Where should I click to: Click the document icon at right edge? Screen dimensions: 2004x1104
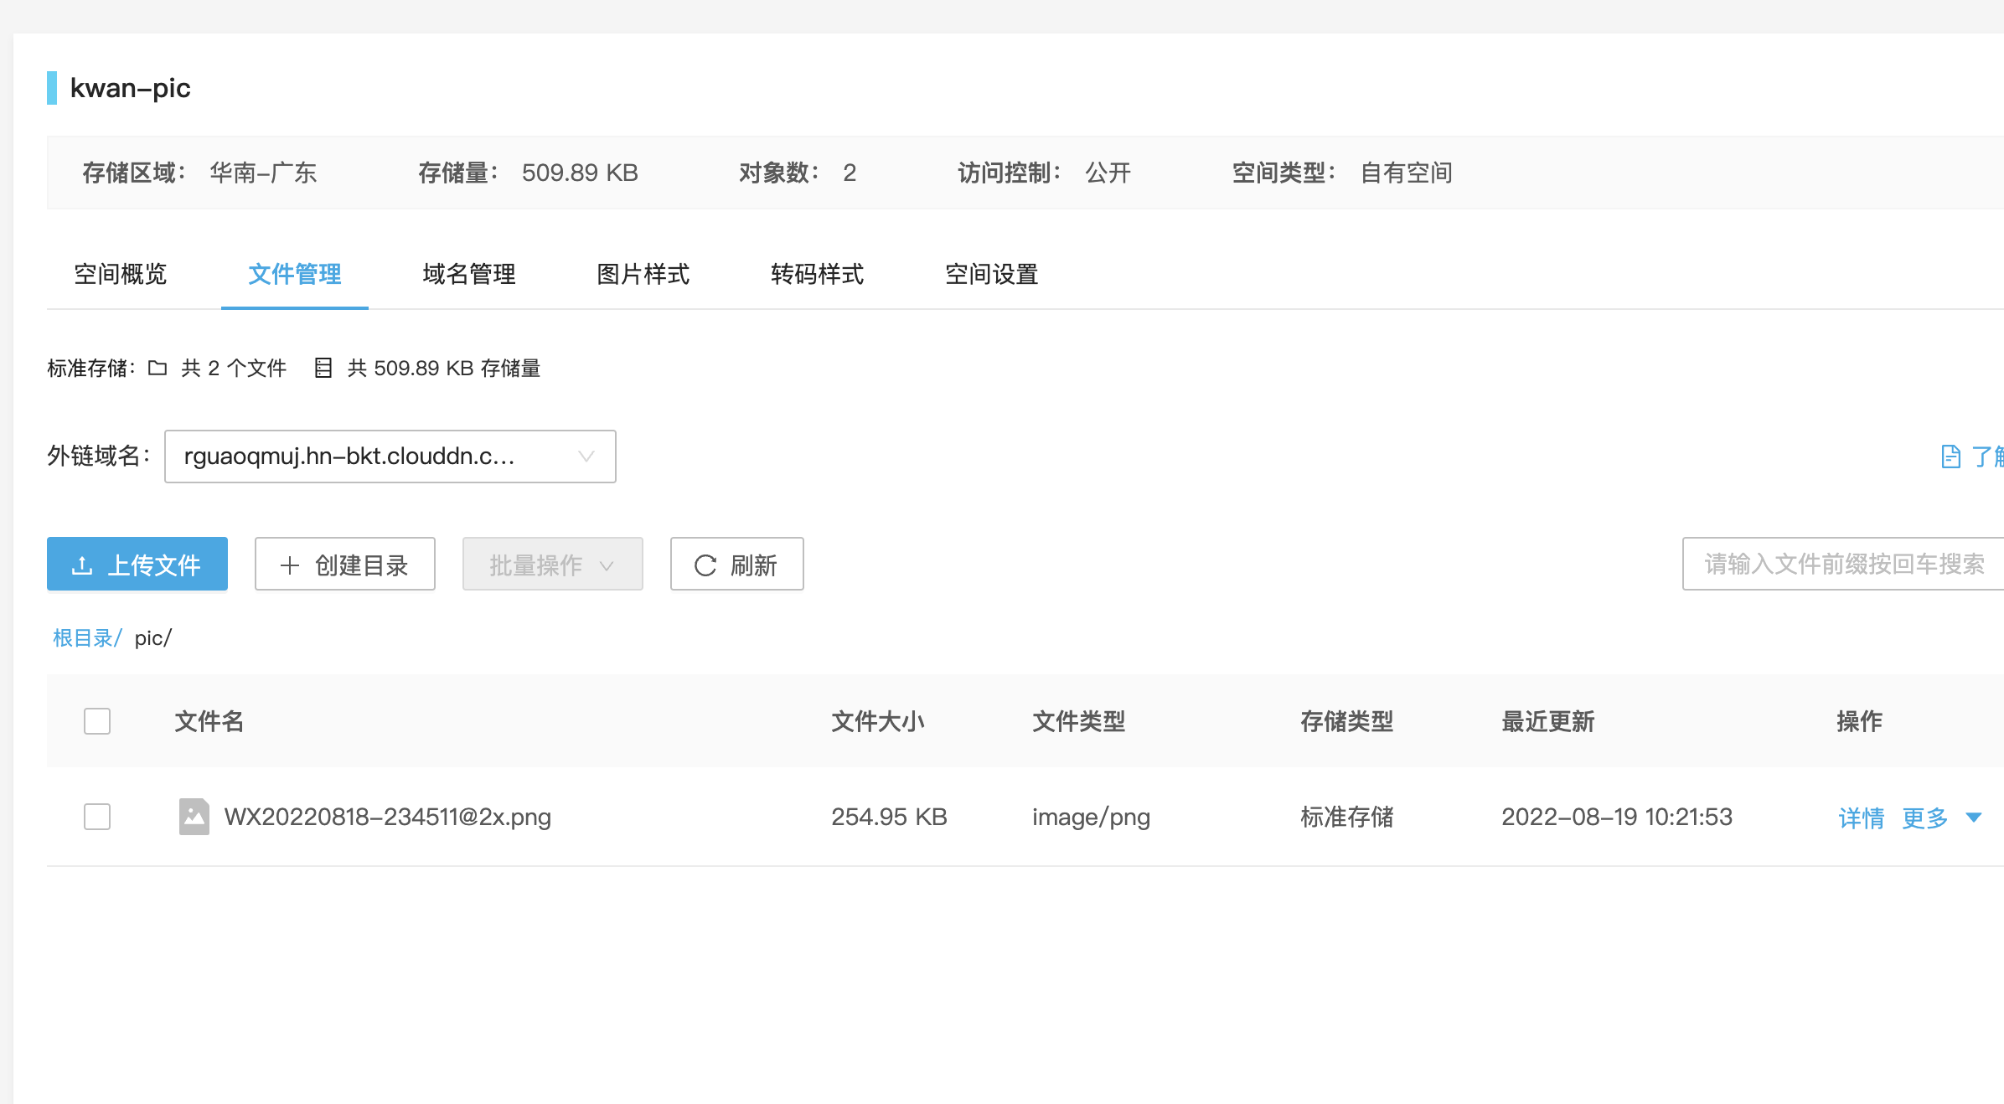click(1950, 457)
